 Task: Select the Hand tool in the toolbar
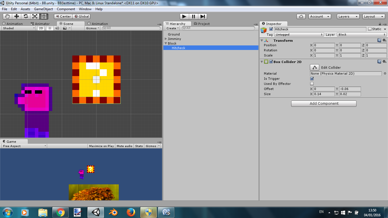click(x=7, y=16)
